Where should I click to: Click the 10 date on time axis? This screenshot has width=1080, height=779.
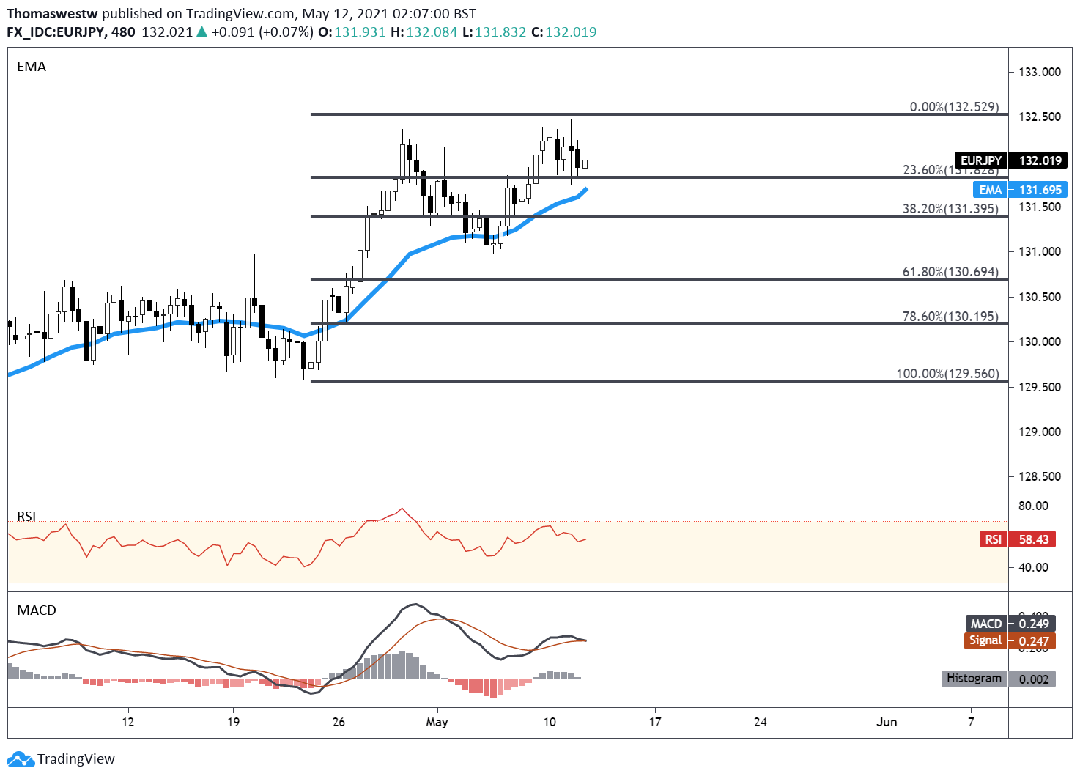[x=550, y=723]
